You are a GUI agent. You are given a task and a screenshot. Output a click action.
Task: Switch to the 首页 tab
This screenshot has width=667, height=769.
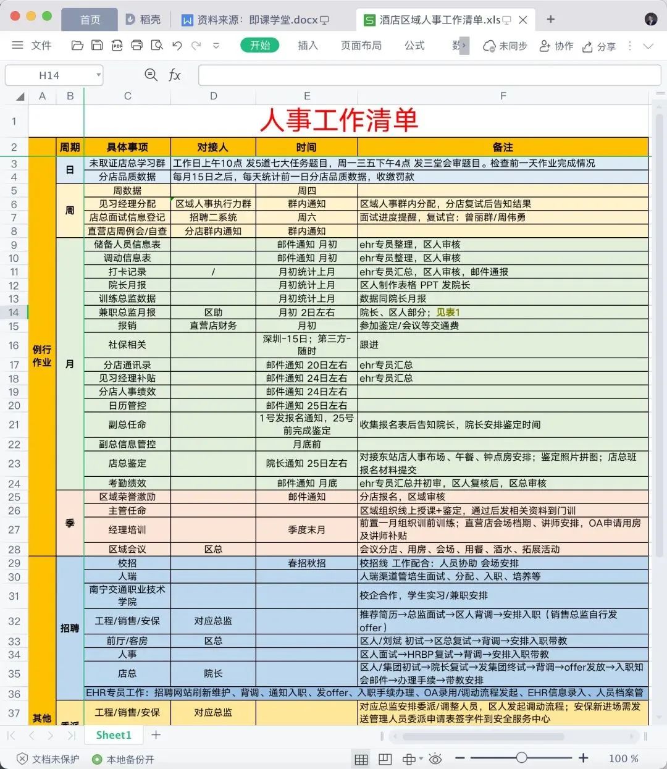[90, 20]
